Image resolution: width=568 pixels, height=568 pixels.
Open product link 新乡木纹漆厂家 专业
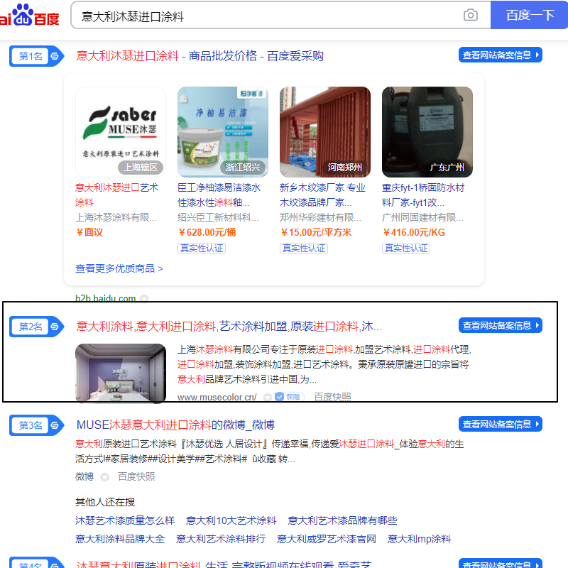tap(322, 195)
